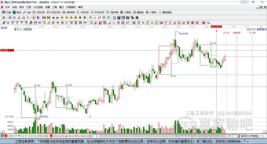Screen dimensions: 267x144
Task: Click the 11-06 date label
Action: click(x=252, y=33)
